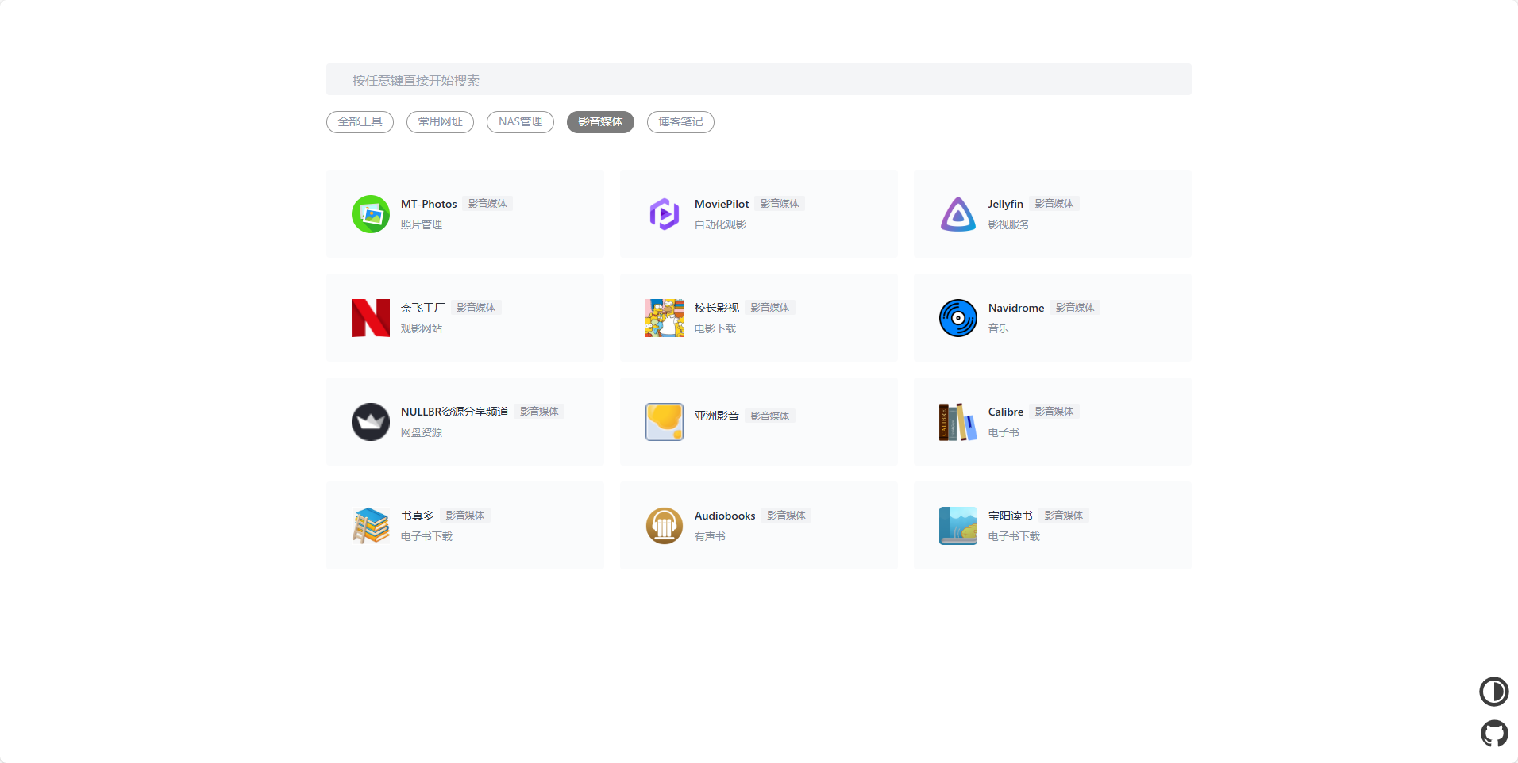Screen dimensions: 1518x763
Task: Click the 电子书 description under Calibre
Action: [x=1004, y=432]
